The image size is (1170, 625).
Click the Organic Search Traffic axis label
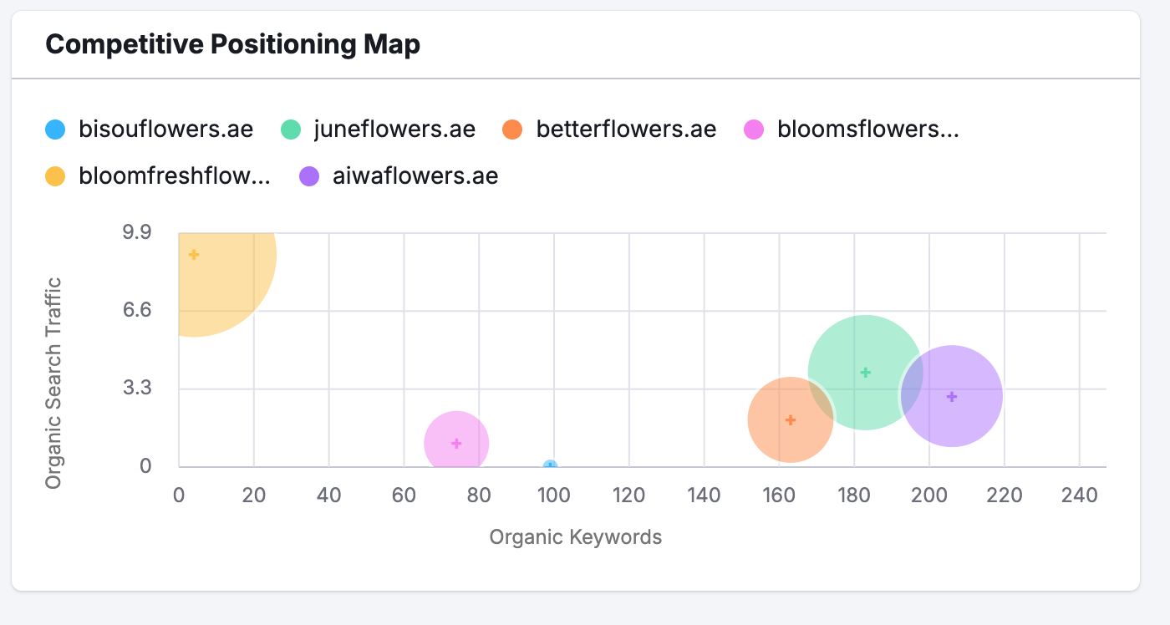point(54,383)
